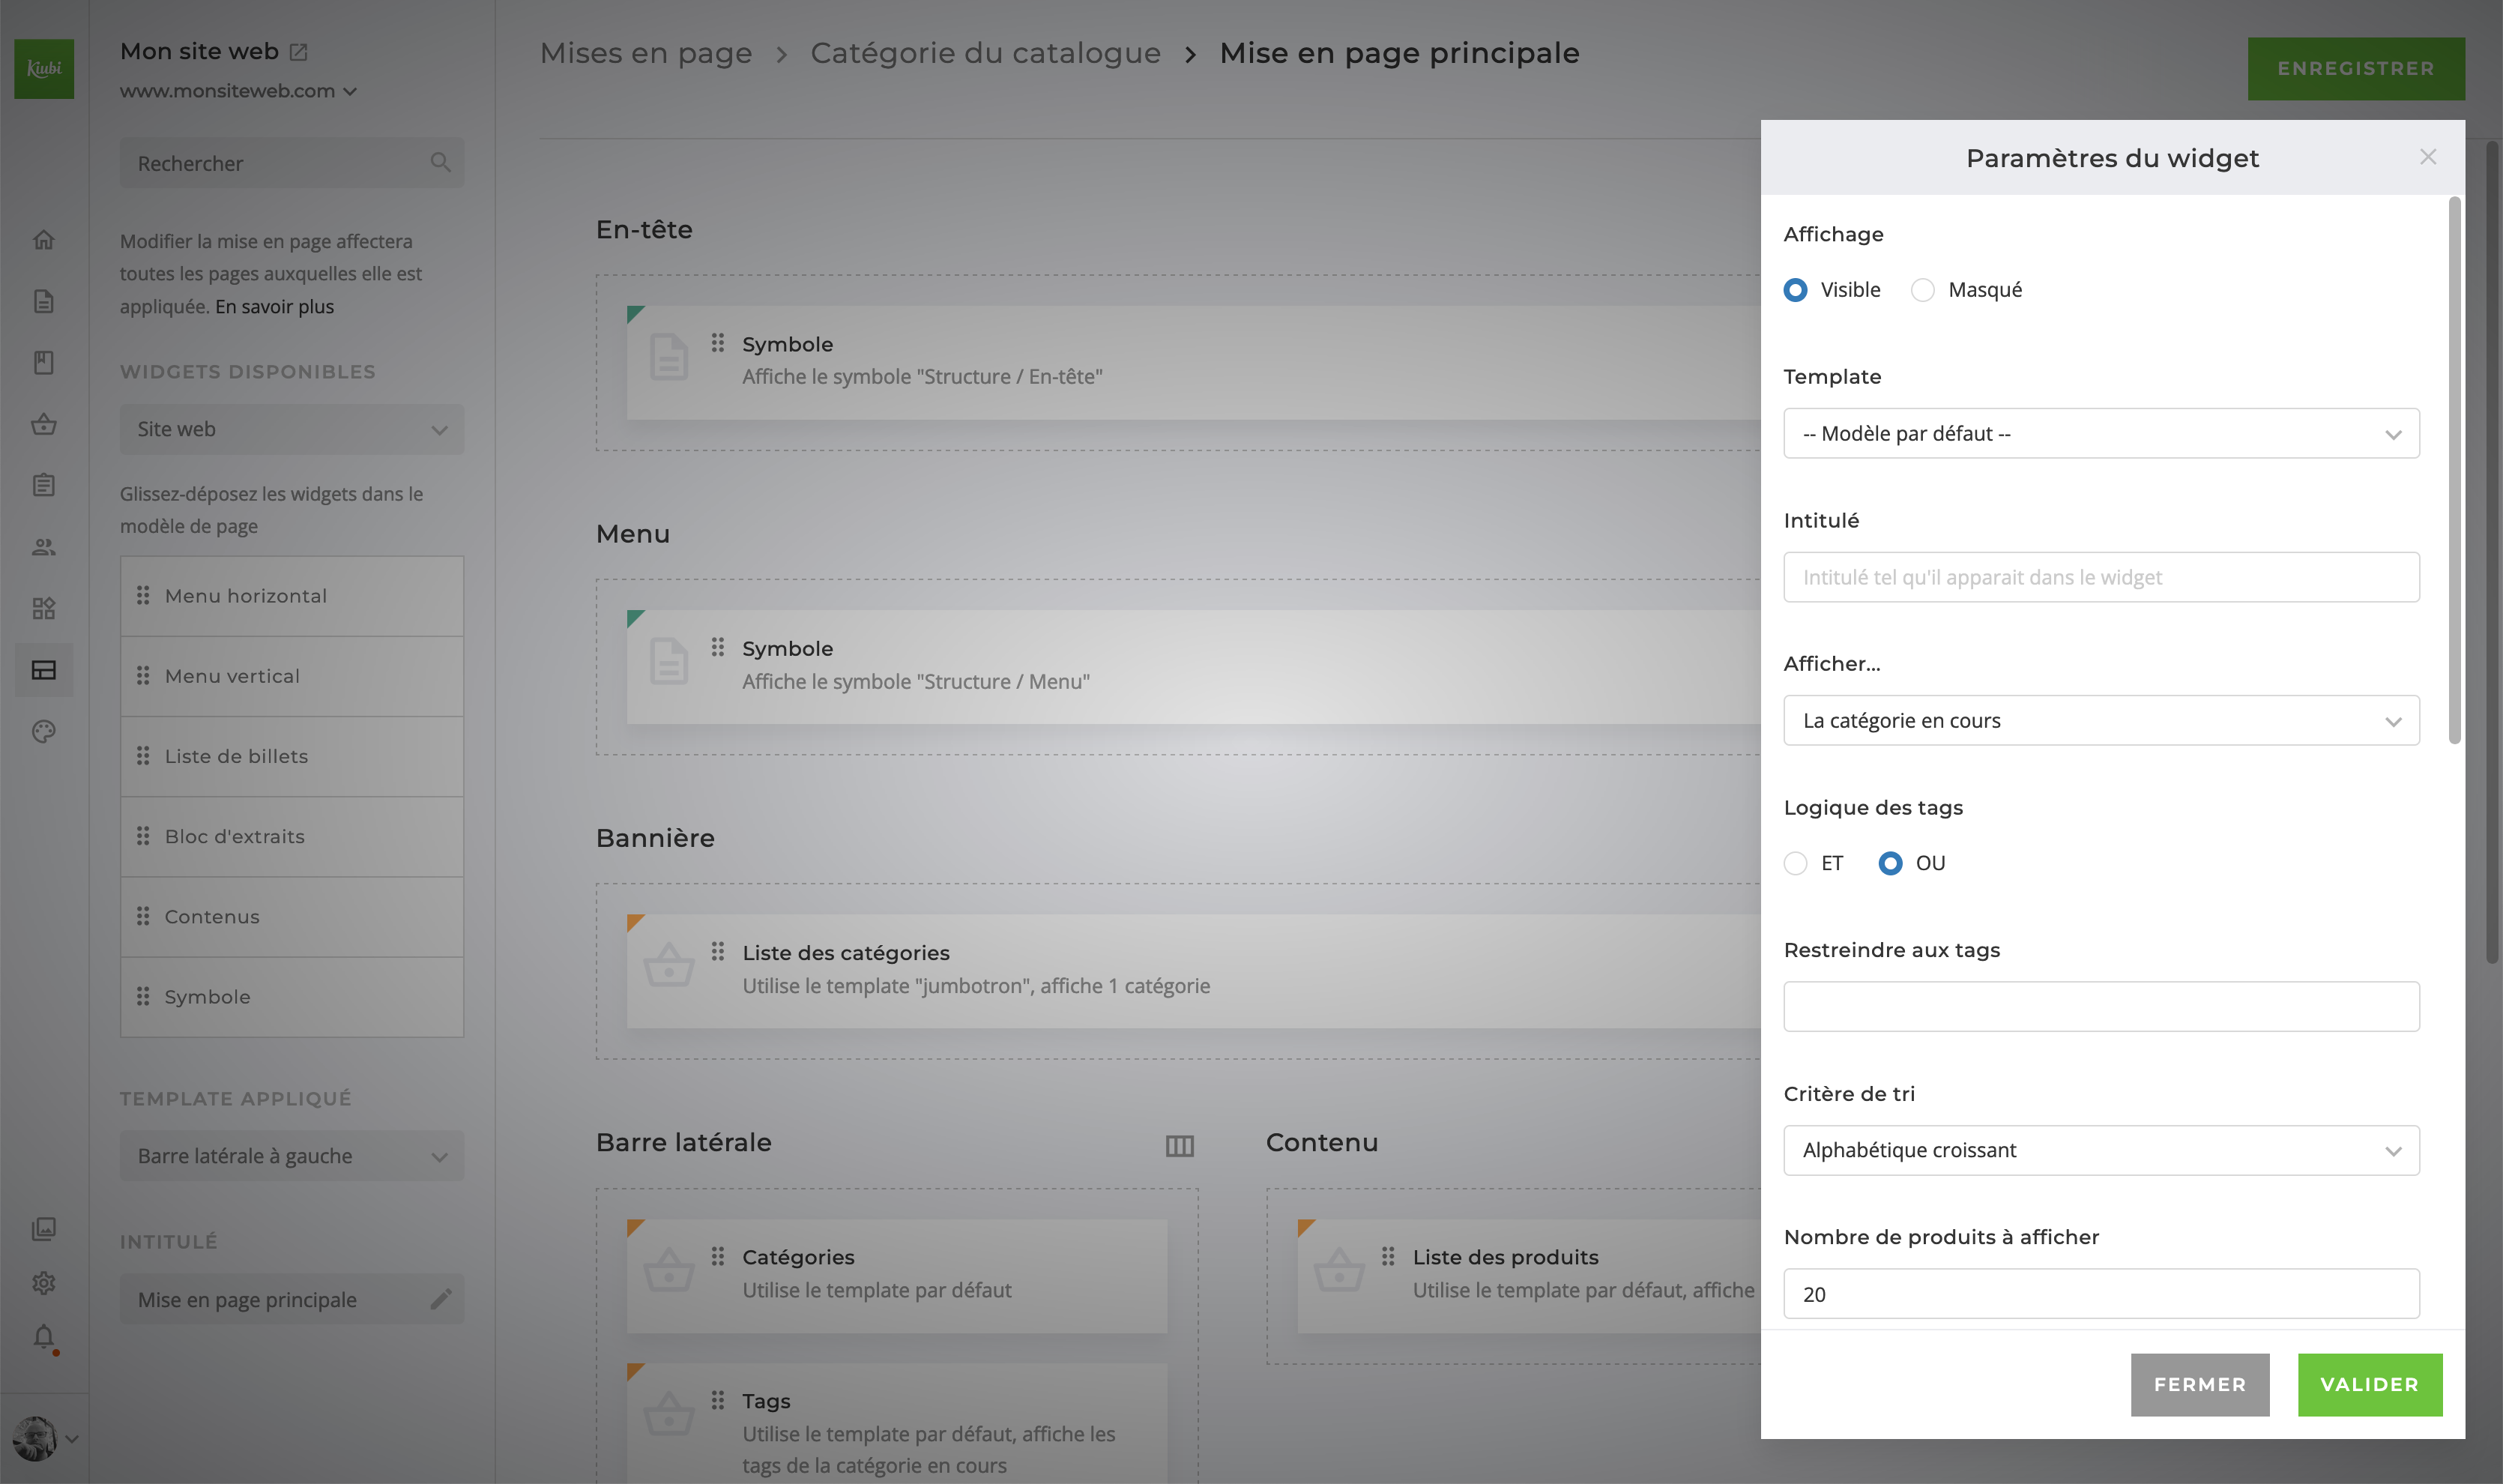
Task: Go to Mises en page breadcrumb
Action: [646, 53]
